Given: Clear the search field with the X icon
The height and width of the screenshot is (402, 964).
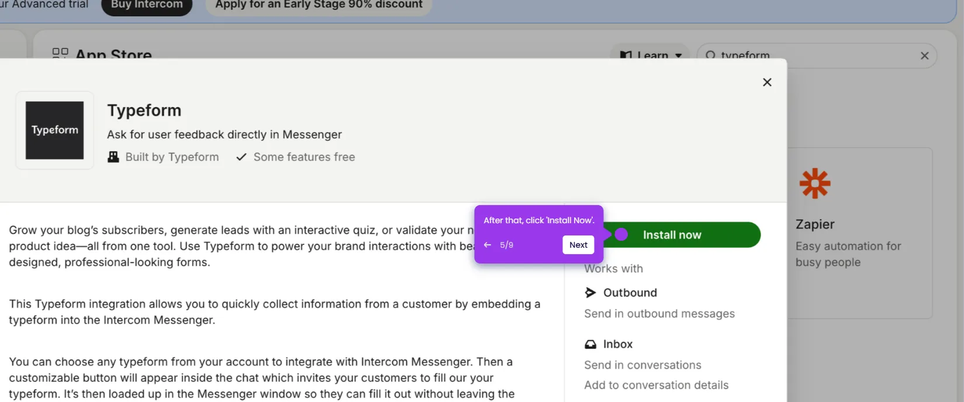Looking at the screenshot, I should pyautogui.click(x=924, y=56).
